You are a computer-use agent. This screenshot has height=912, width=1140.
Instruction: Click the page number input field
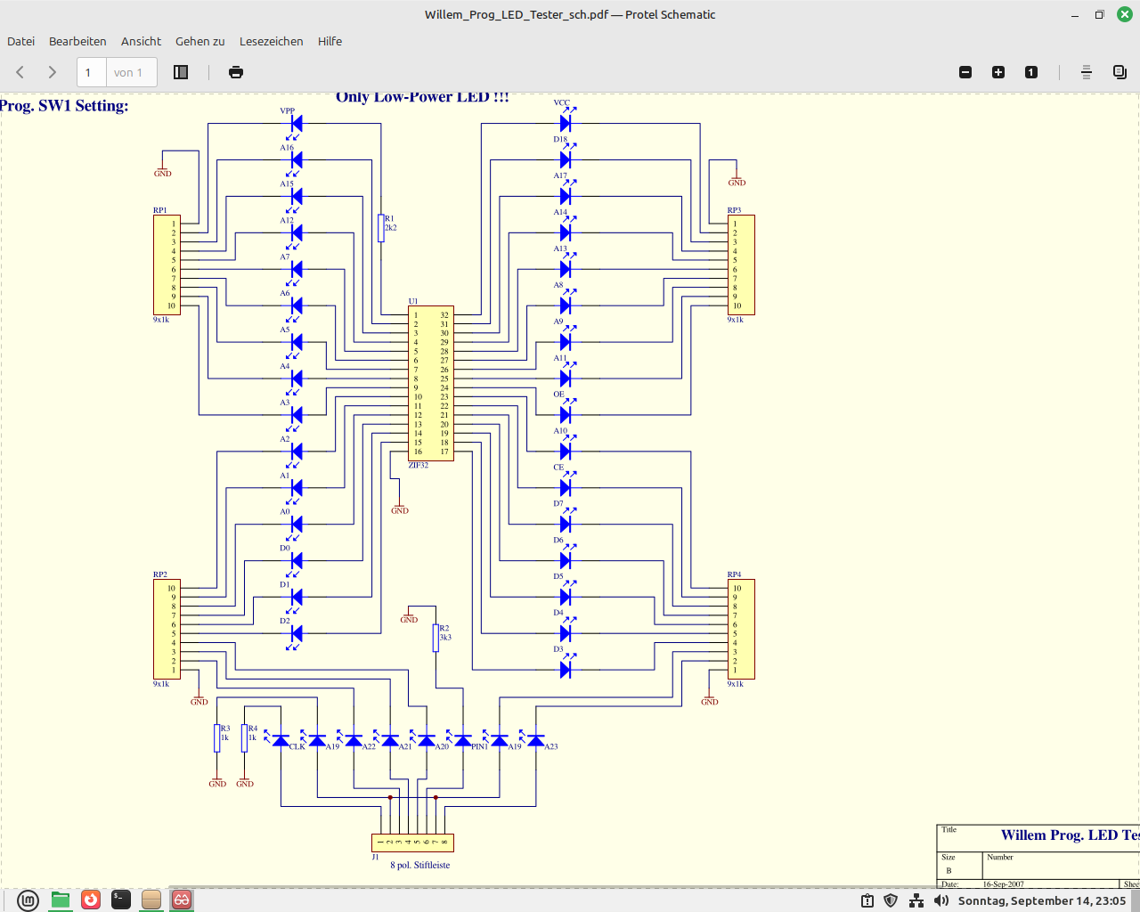pyautogui.click(x=92, y=72)
